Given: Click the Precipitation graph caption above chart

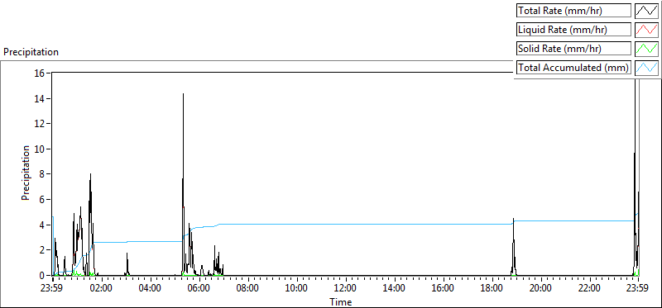Looking at the screenshot, I should [31, 52].
